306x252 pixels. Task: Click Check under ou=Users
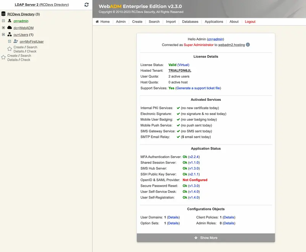pos(32,51)
